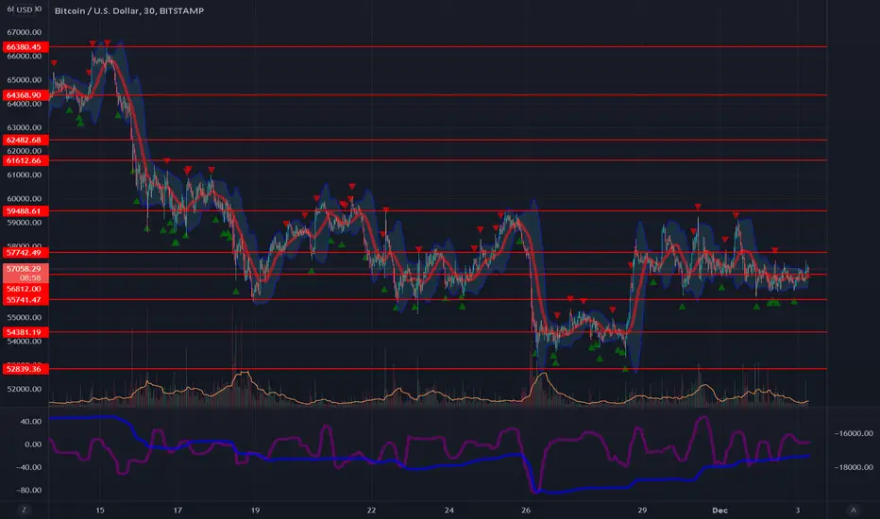Screen dimensions: 880x519
Task: Select the 62482.68 red price label
Action: (25, 140)
